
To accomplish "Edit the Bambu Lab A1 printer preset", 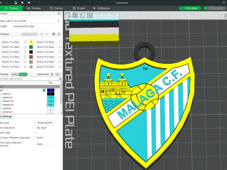I will [x=59, y=21].
